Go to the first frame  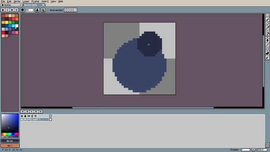(x=22, y=111)
